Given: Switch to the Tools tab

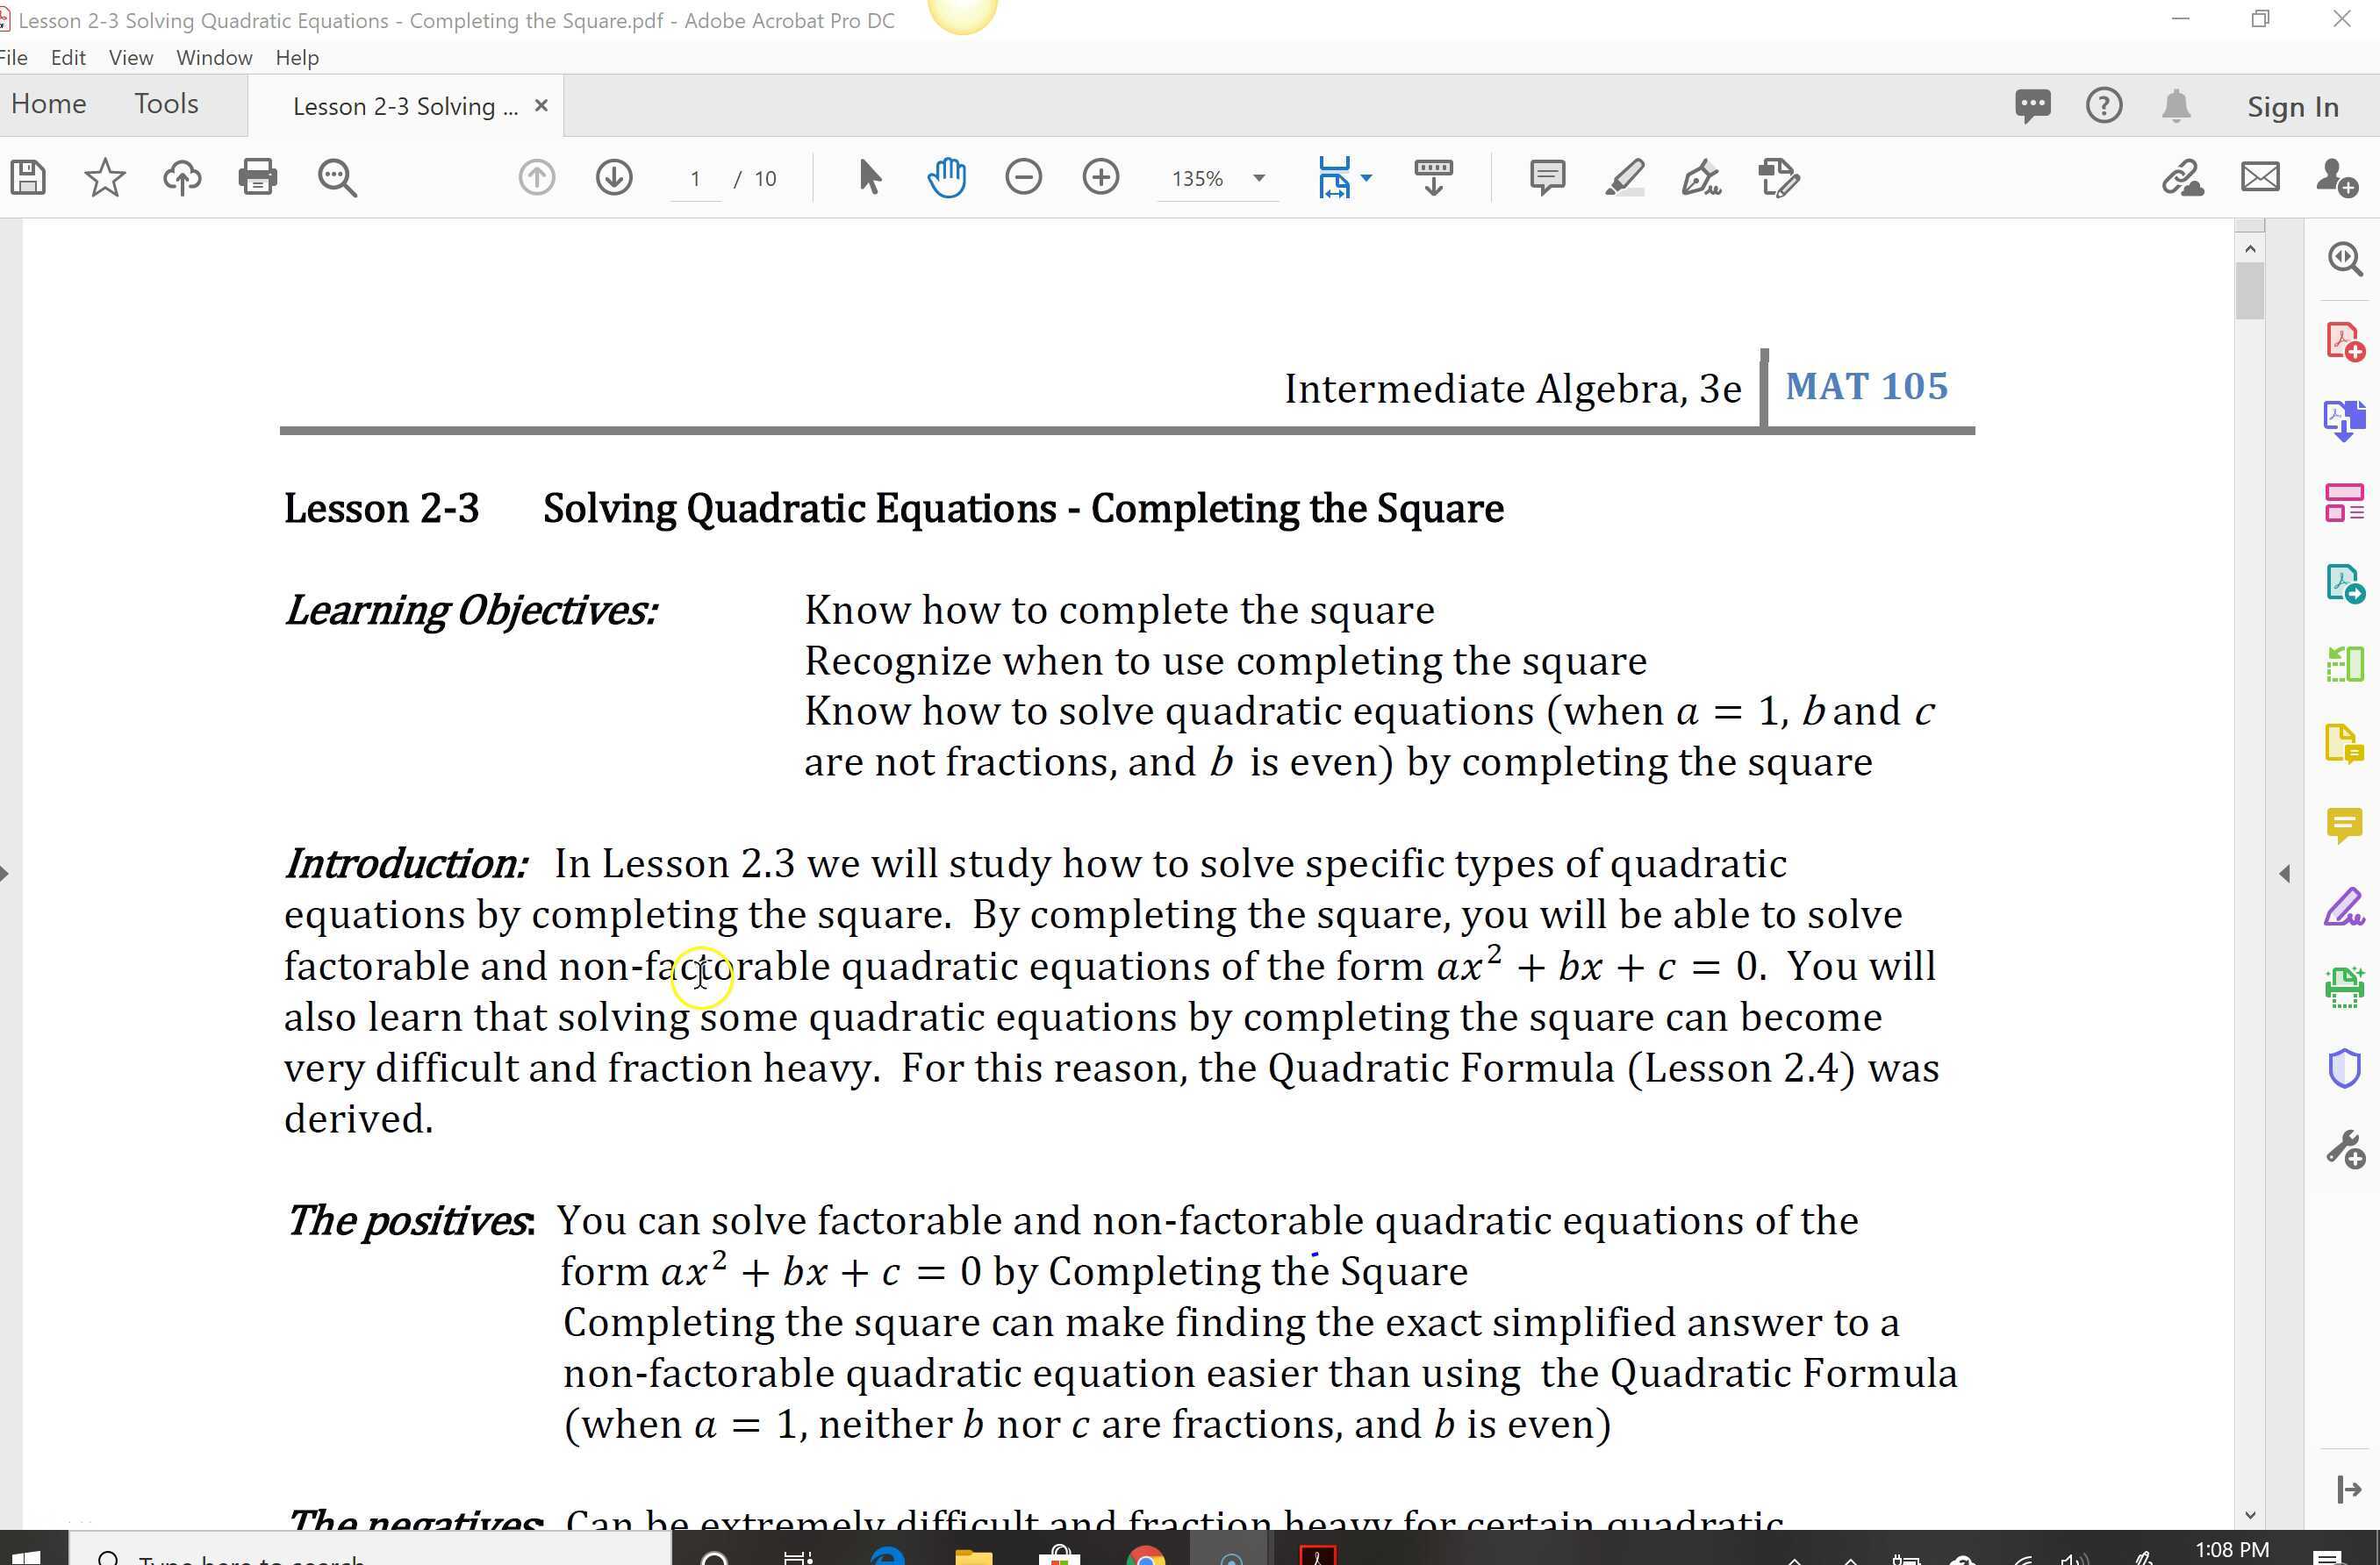Looking at the screenshot, I should pyautogui.click(x=166, y=104).
